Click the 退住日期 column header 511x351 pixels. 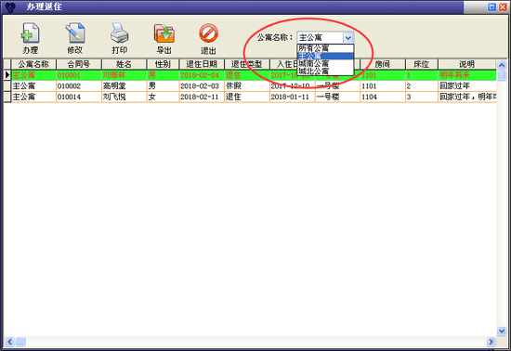tap(202, 64)
